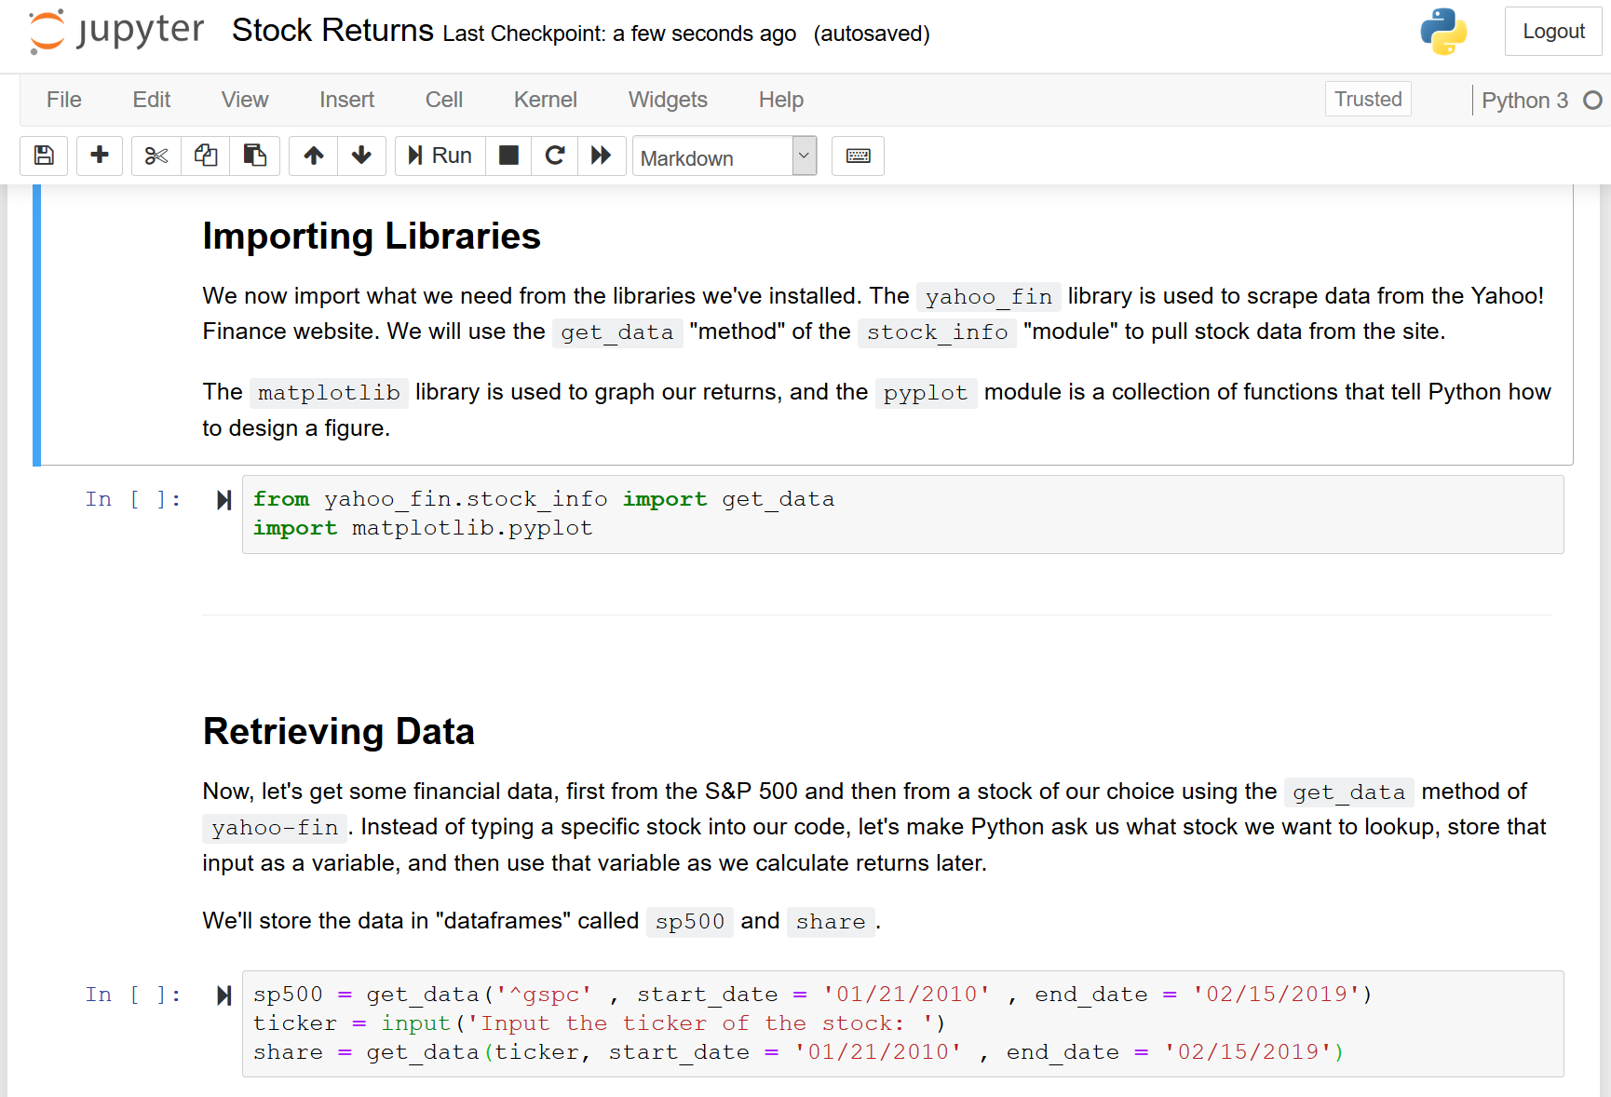1611x1097 pixels.
Task: Paste cells below using clipboard icon
Action: (254, 156)
